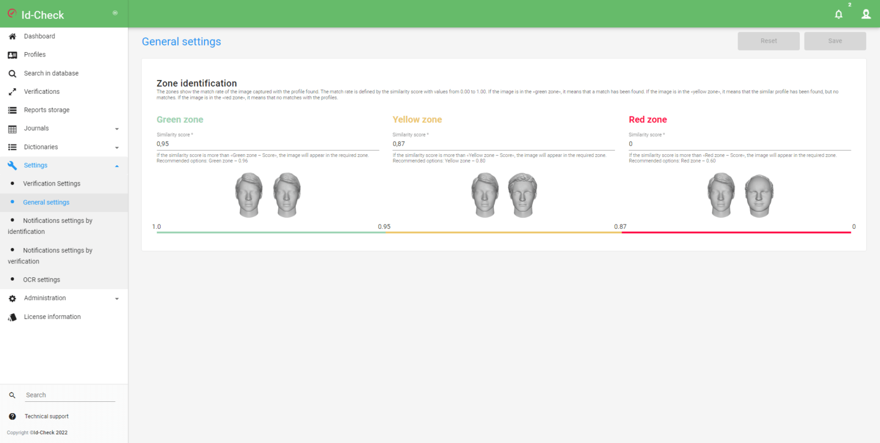880x443 pixels.
Task: Expand the Dictionaries submenu
Action: (x=117, y=148)
